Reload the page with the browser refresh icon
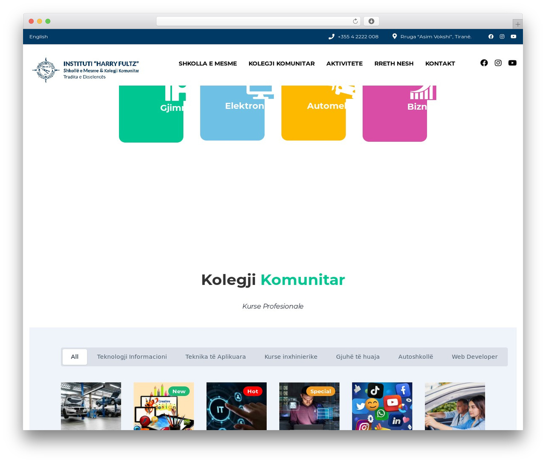The height and width of the screenshot is (463, 546). 355,21
